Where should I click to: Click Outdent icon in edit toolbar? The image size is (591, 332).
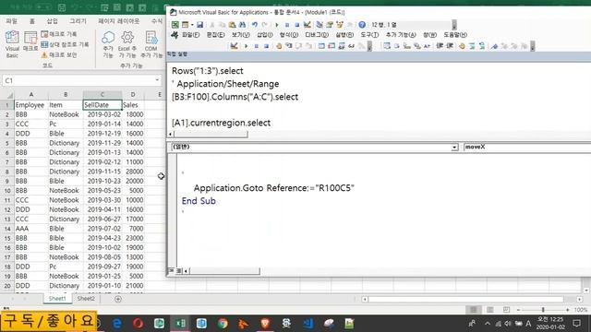pyautogui.click(x=450, y=46)
